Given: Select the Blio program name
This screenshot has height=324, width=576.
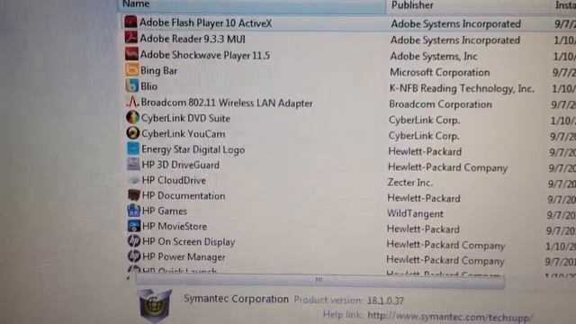Looking at the screenshot, I should click(x=148, y=86).
